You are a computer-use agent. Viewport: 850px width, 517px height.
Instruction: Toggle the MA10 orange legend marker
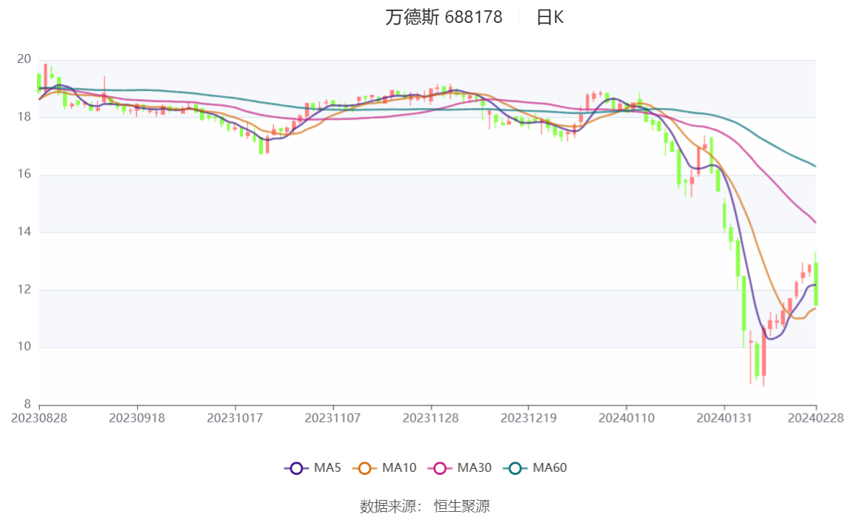pyautogui.click(x=364, y=468)
